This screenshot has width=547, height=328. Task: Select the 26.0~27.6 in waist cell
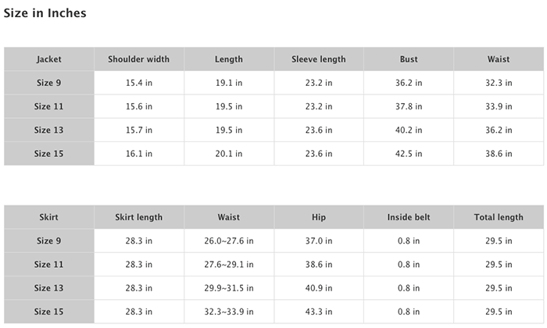[x=228, y=241]
